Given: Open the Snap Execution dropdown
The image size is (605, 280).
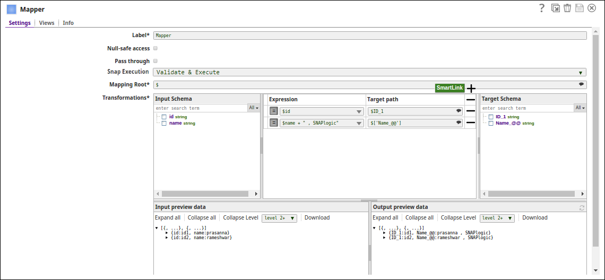Looking at the screenshot, I should coord(370,72).
